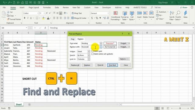Viewport: 195px width, 110px height.
Task: Click Decrease Font Size icon
Action: click(x=50, y=13)
